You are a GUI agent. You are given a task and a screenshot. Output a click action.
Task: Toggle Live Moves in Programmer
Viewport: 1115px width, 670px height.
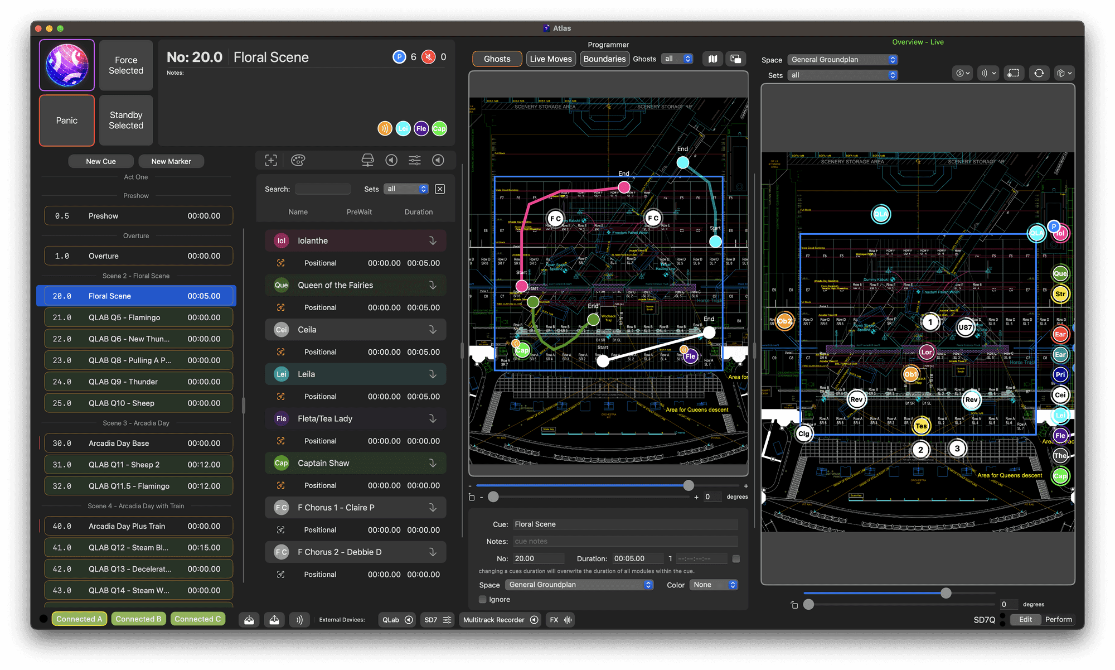(x=551, y=59)
